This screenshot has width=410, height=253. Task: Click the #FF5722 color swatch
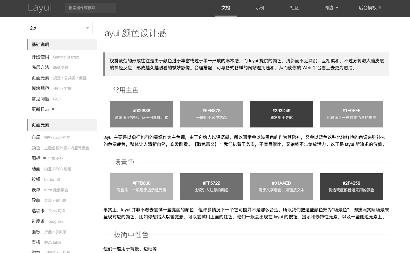point(212,187)
